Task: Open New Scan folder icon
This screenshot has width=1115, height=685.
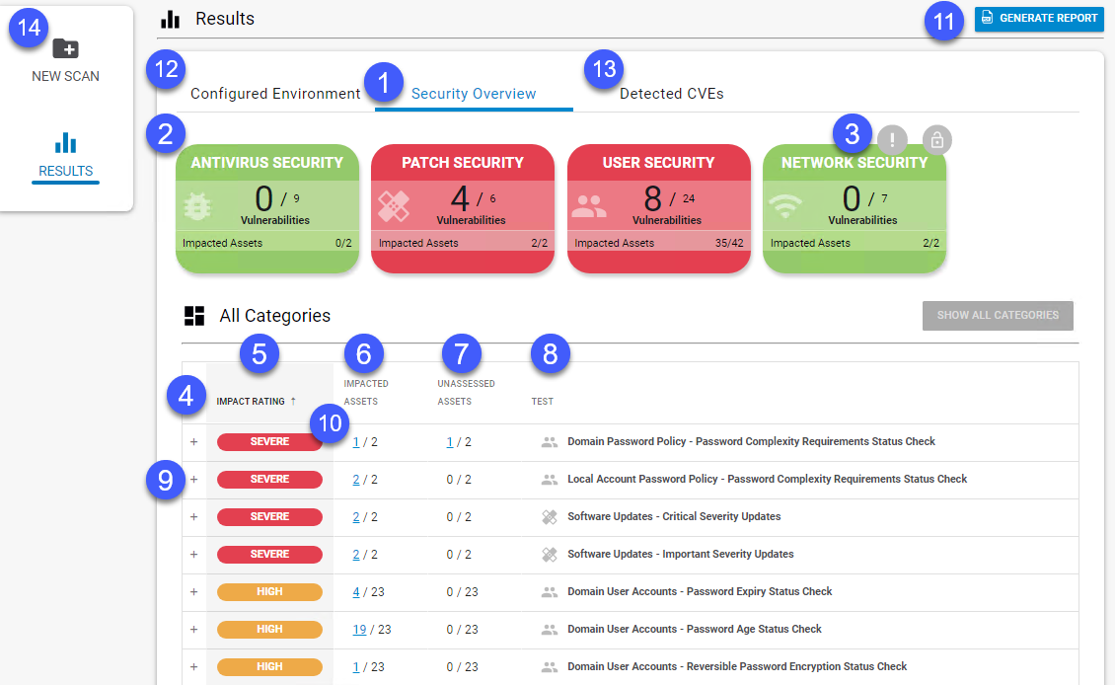Action: coord(65,48)
